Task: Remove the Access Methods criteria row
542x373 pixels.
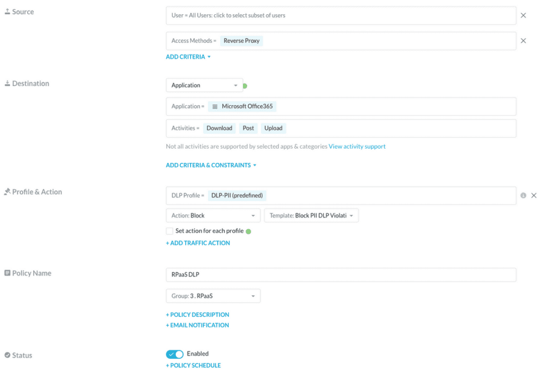Action: (x=523, y=41)
